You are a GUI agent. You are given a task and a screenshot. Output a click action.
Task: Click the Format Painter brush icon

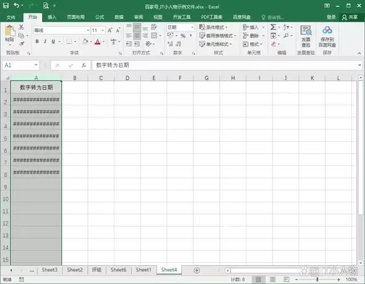(22, 43)
